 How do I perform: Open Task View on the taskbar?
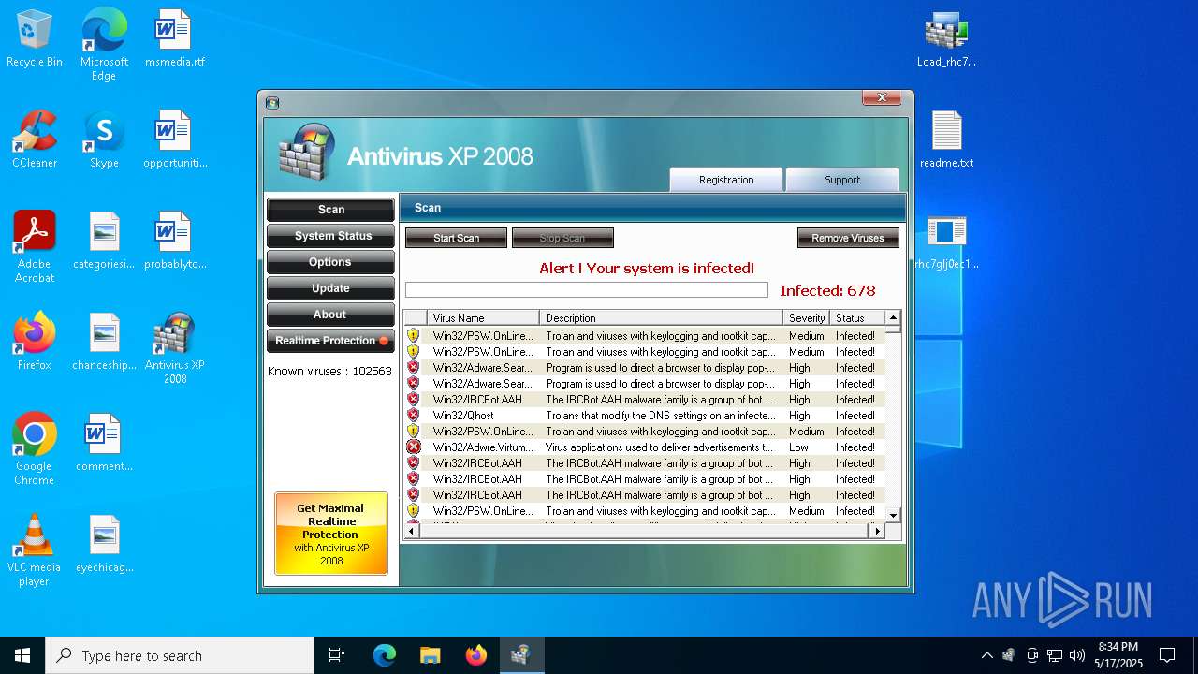(337, 655)
